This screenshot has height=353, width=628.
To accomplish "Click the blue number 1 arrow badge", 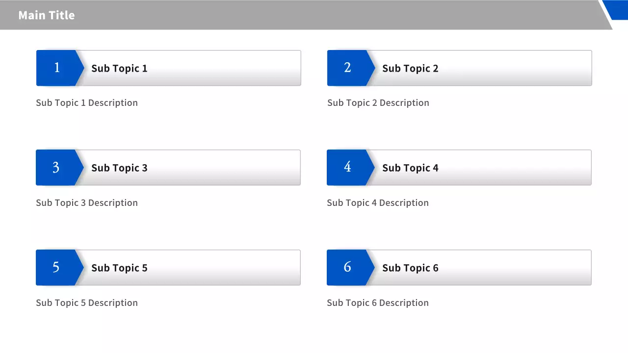I will [57, 68].
